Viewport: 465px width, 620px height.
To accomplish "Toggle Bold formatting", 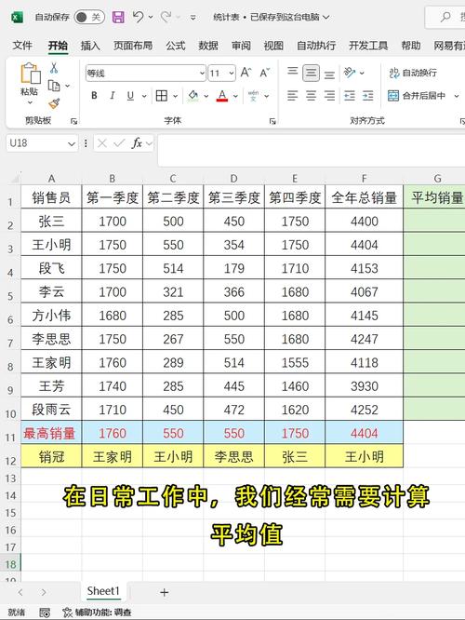I will [94, 96].
